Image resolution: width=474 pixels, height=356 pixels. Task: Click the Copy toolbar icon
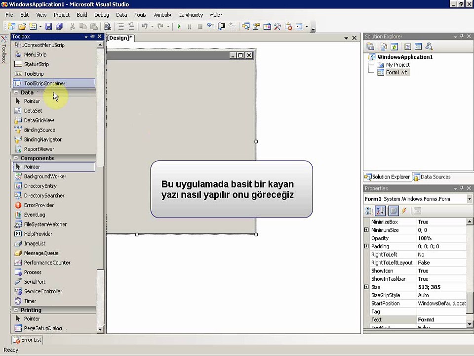point(83,26)
